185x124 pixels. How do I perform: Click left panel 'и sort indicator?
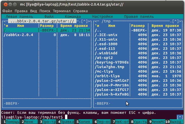tap(6, 26)
